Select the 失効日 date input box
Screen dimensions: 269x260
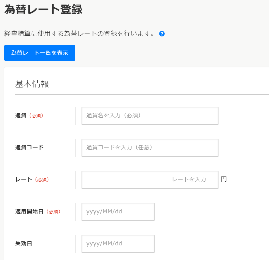[118, 244]
